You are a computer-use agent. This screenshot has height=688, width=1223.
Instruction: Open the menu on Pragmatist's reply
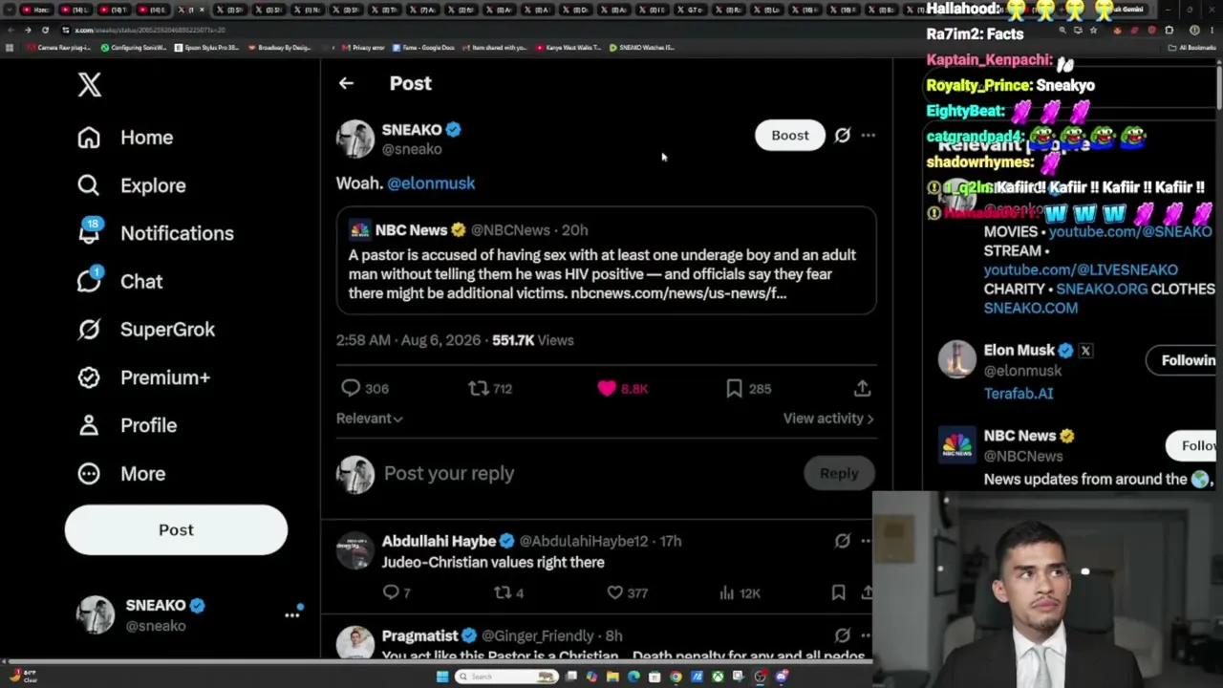pyautogui.click(x=866, y=635)
